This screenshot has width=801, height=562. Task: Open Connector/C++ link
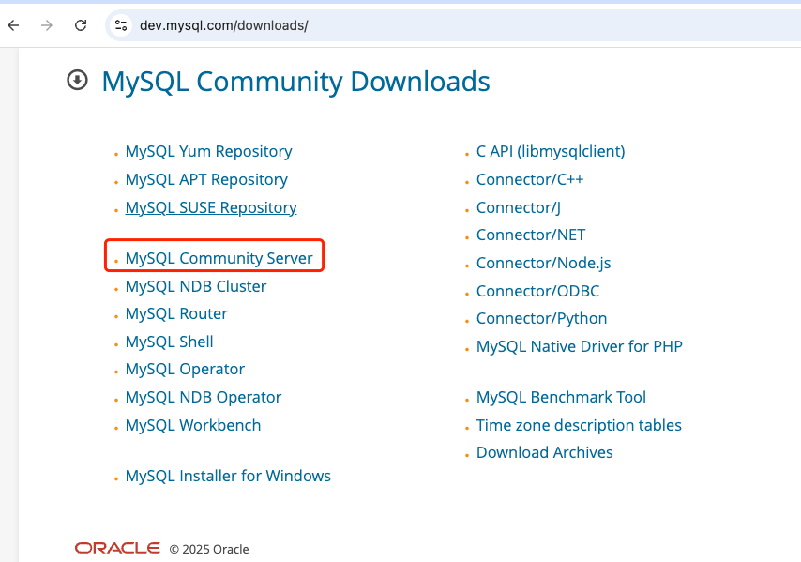point(530,179)
